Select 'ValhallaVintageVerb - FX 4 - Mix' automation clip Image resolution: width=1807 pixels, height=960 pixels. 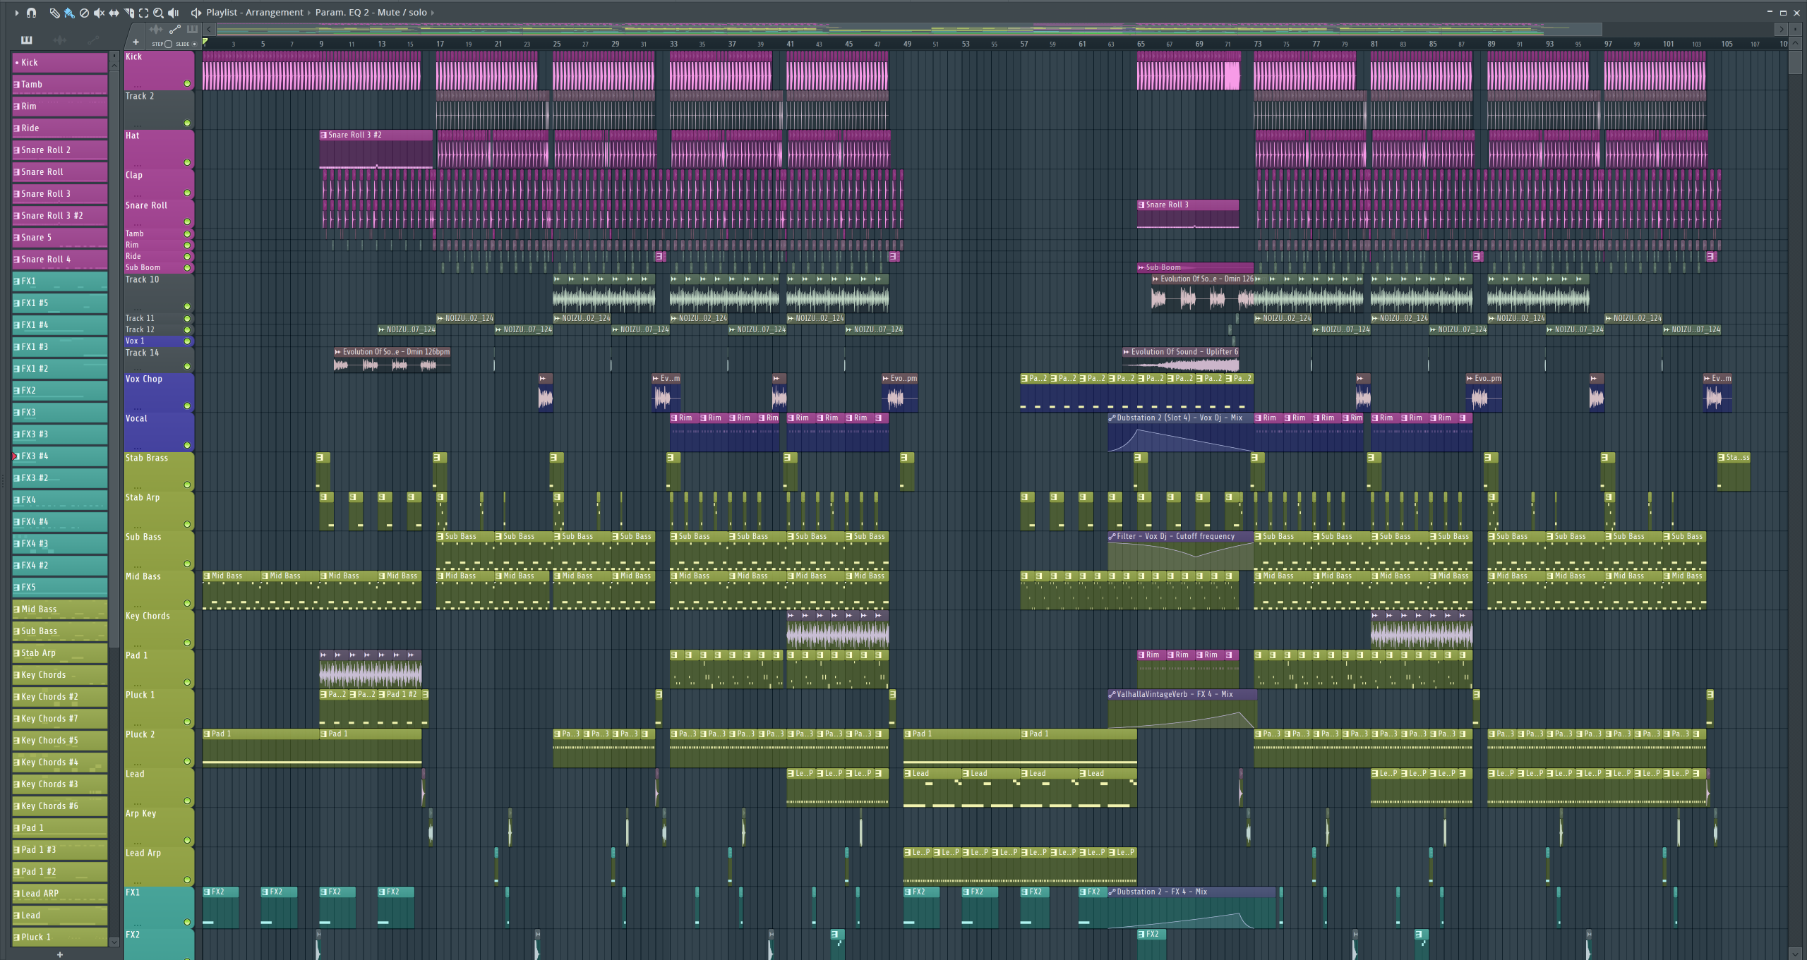pos(1182,708)
